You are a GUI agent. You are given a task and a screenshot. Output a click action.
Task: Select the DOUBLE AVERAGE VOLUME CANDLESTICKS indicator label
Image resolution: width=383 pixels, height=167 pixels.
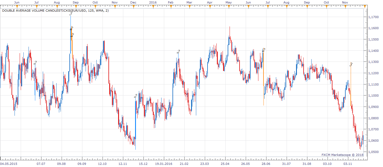56,11
